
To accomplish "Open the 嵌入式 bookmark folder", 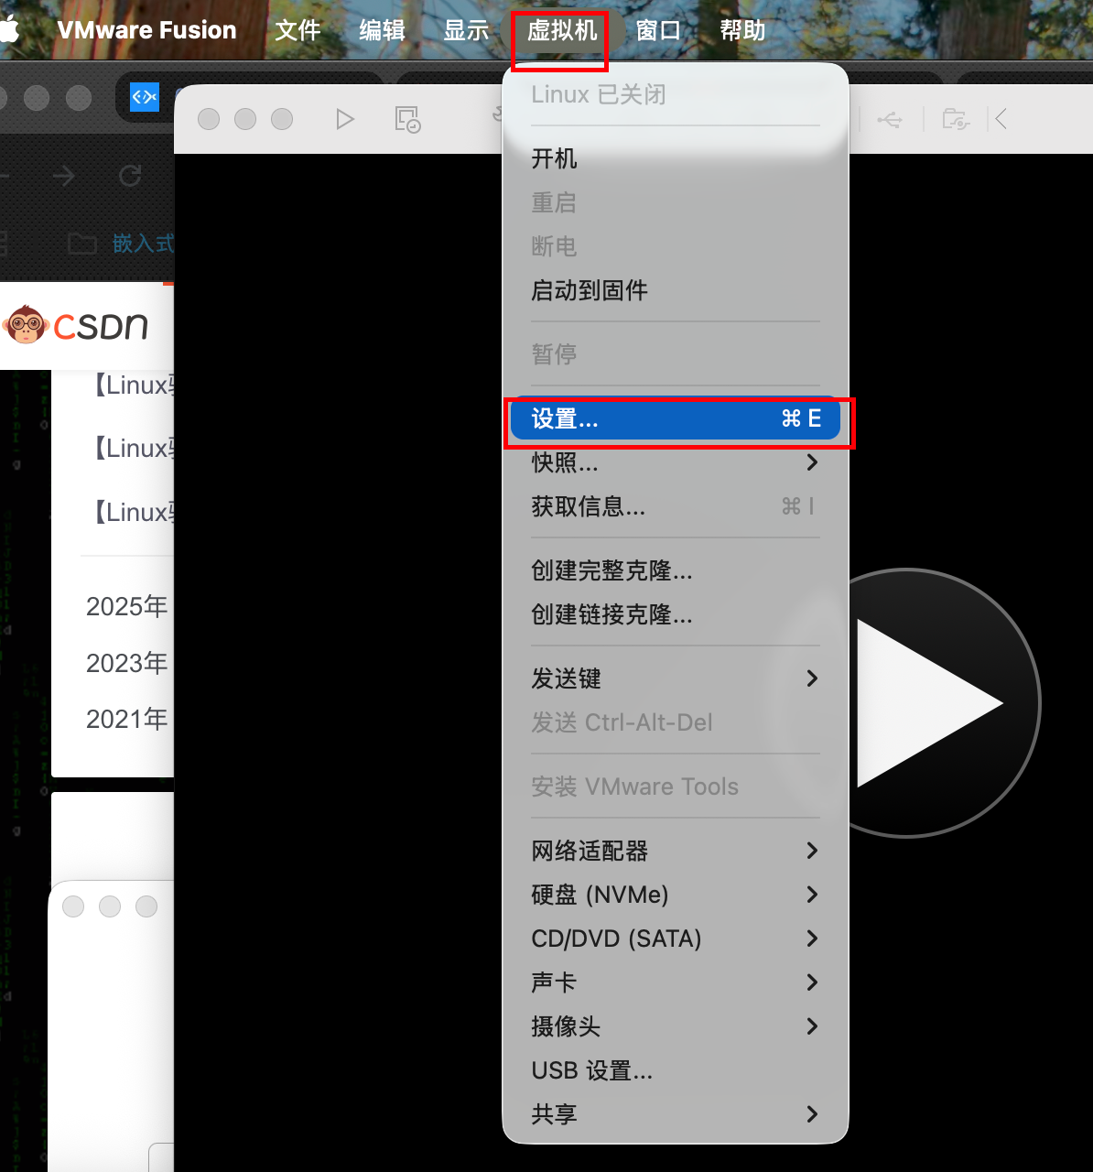I will [x=120, y=244].
